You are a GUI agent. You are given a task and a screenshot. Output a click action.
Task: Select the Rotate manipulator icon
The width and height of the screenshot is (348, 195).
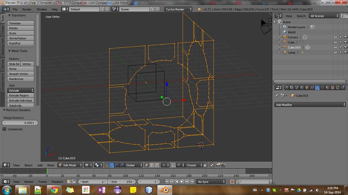pos(117,165)
